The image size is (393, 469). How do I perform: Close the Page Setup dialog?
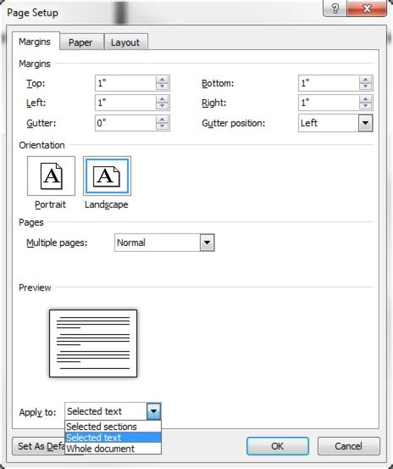point(367,8)
